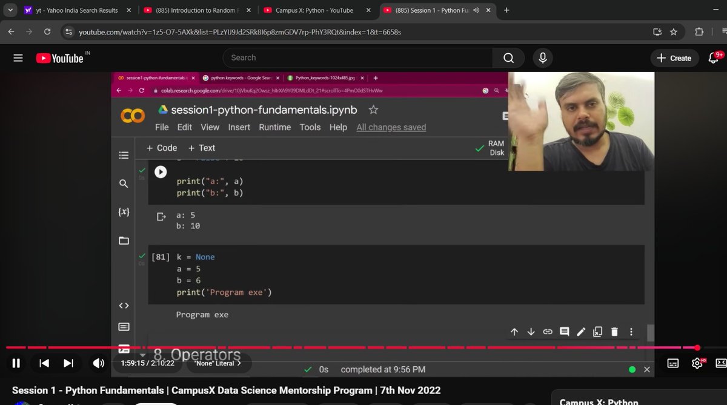Click Colab cell delete trash icon

pyautogui.click(x=614, y=331)
